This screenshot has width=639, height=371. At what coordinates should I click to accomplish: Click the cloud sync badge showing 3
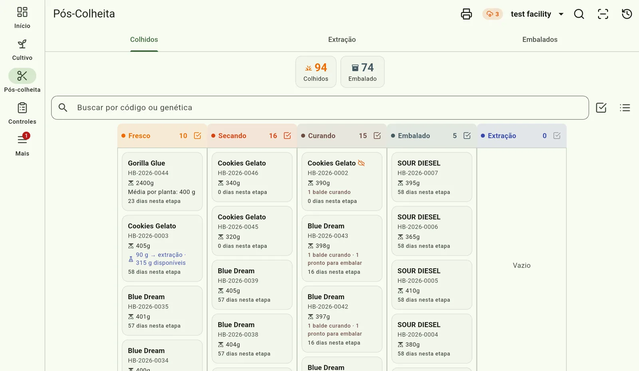(x=492, y=14)
